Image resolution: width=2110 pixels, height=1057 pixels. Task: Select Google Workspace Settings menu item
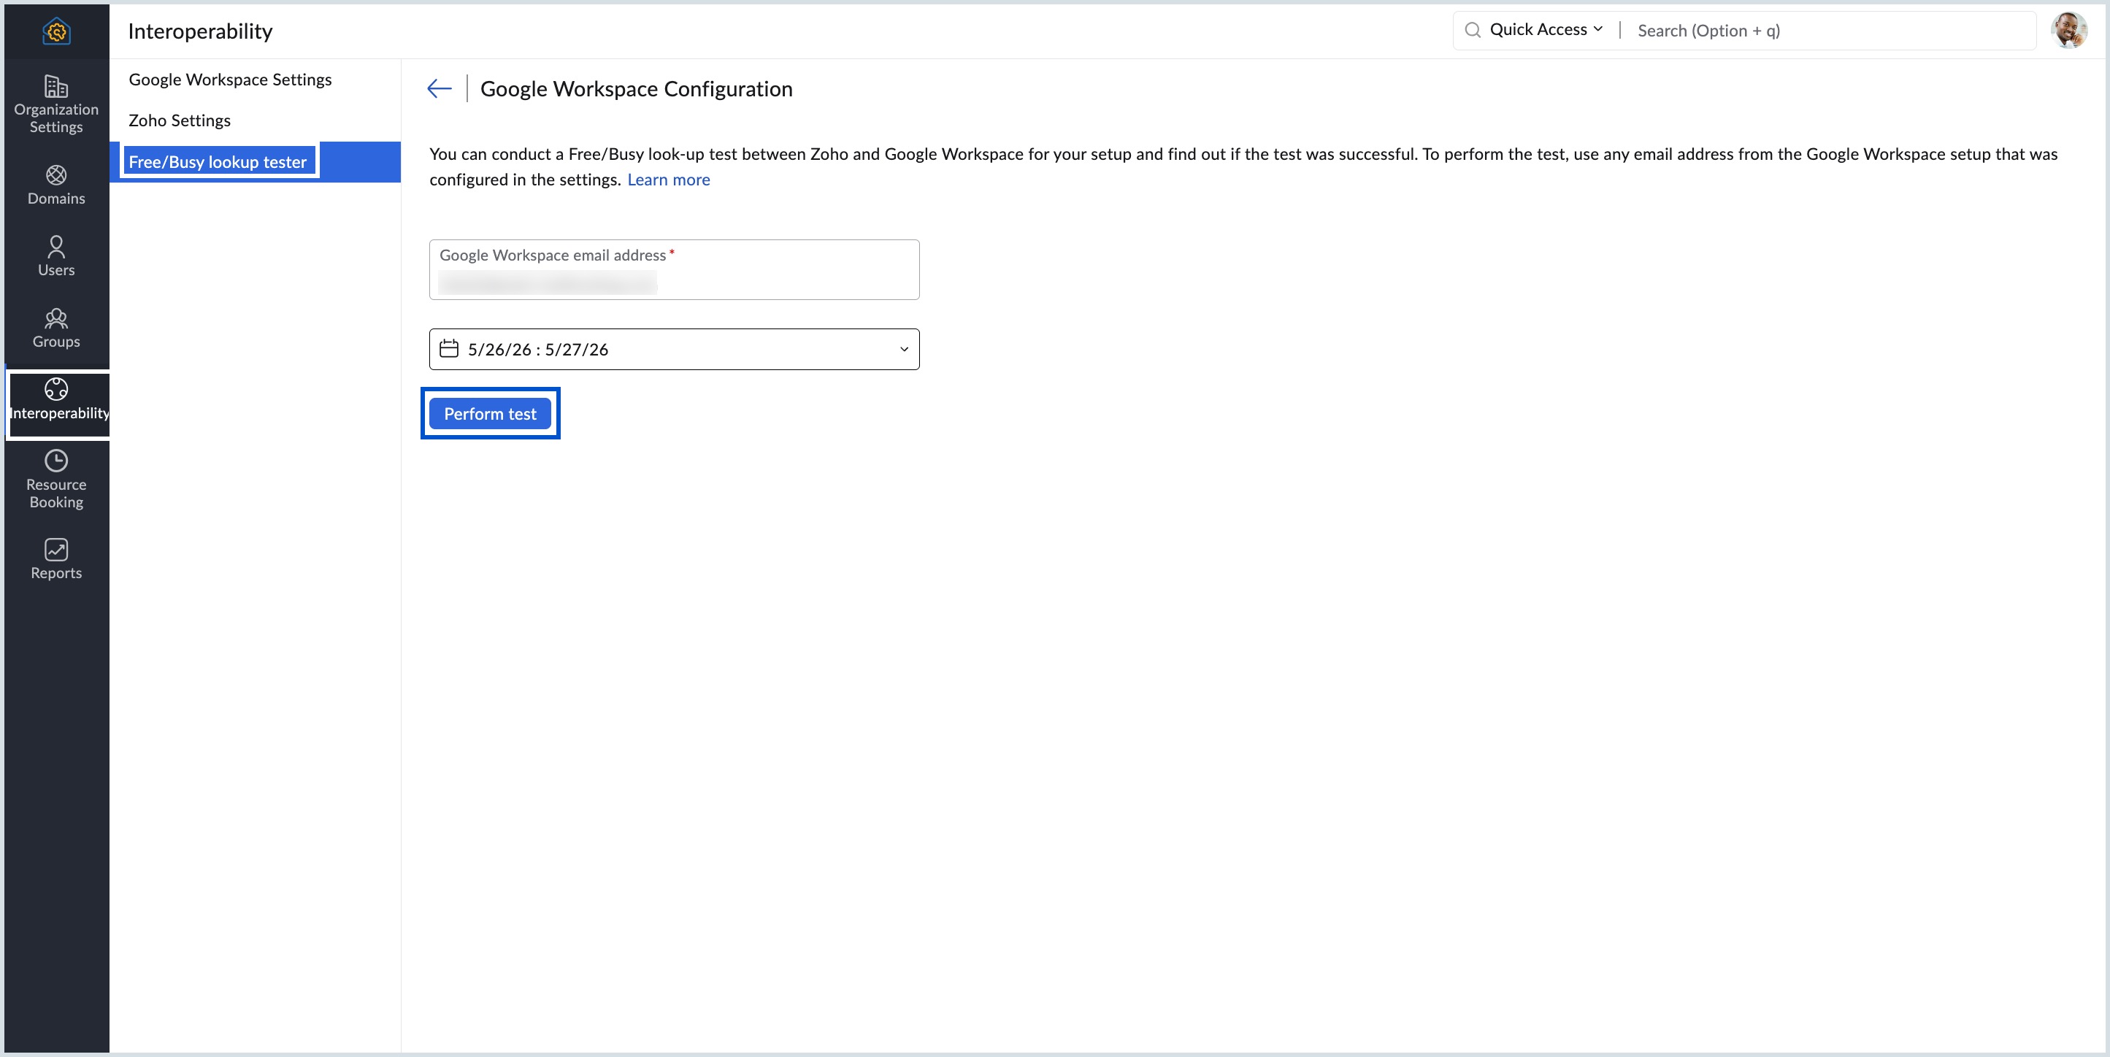[230, 80]
